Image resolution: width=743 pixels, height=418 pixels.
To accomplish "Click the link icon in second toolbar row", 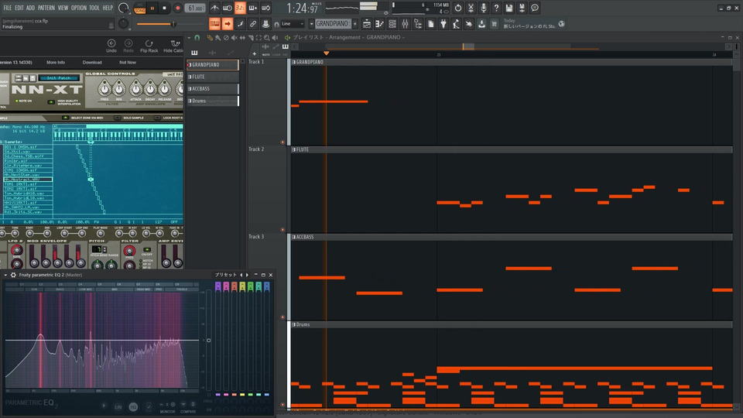I will tap(253, 24).
